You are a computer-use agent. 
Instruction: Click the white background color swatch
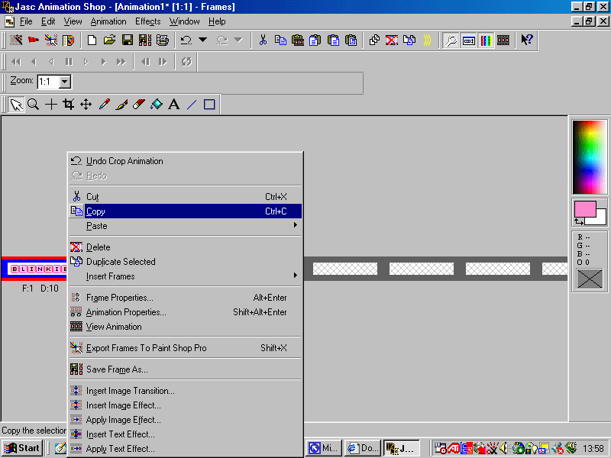point(600,218)
